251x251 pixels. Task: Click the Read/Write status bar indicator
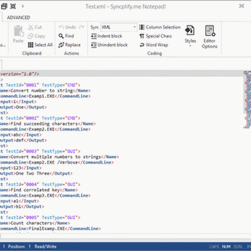(x=46, y=247)
